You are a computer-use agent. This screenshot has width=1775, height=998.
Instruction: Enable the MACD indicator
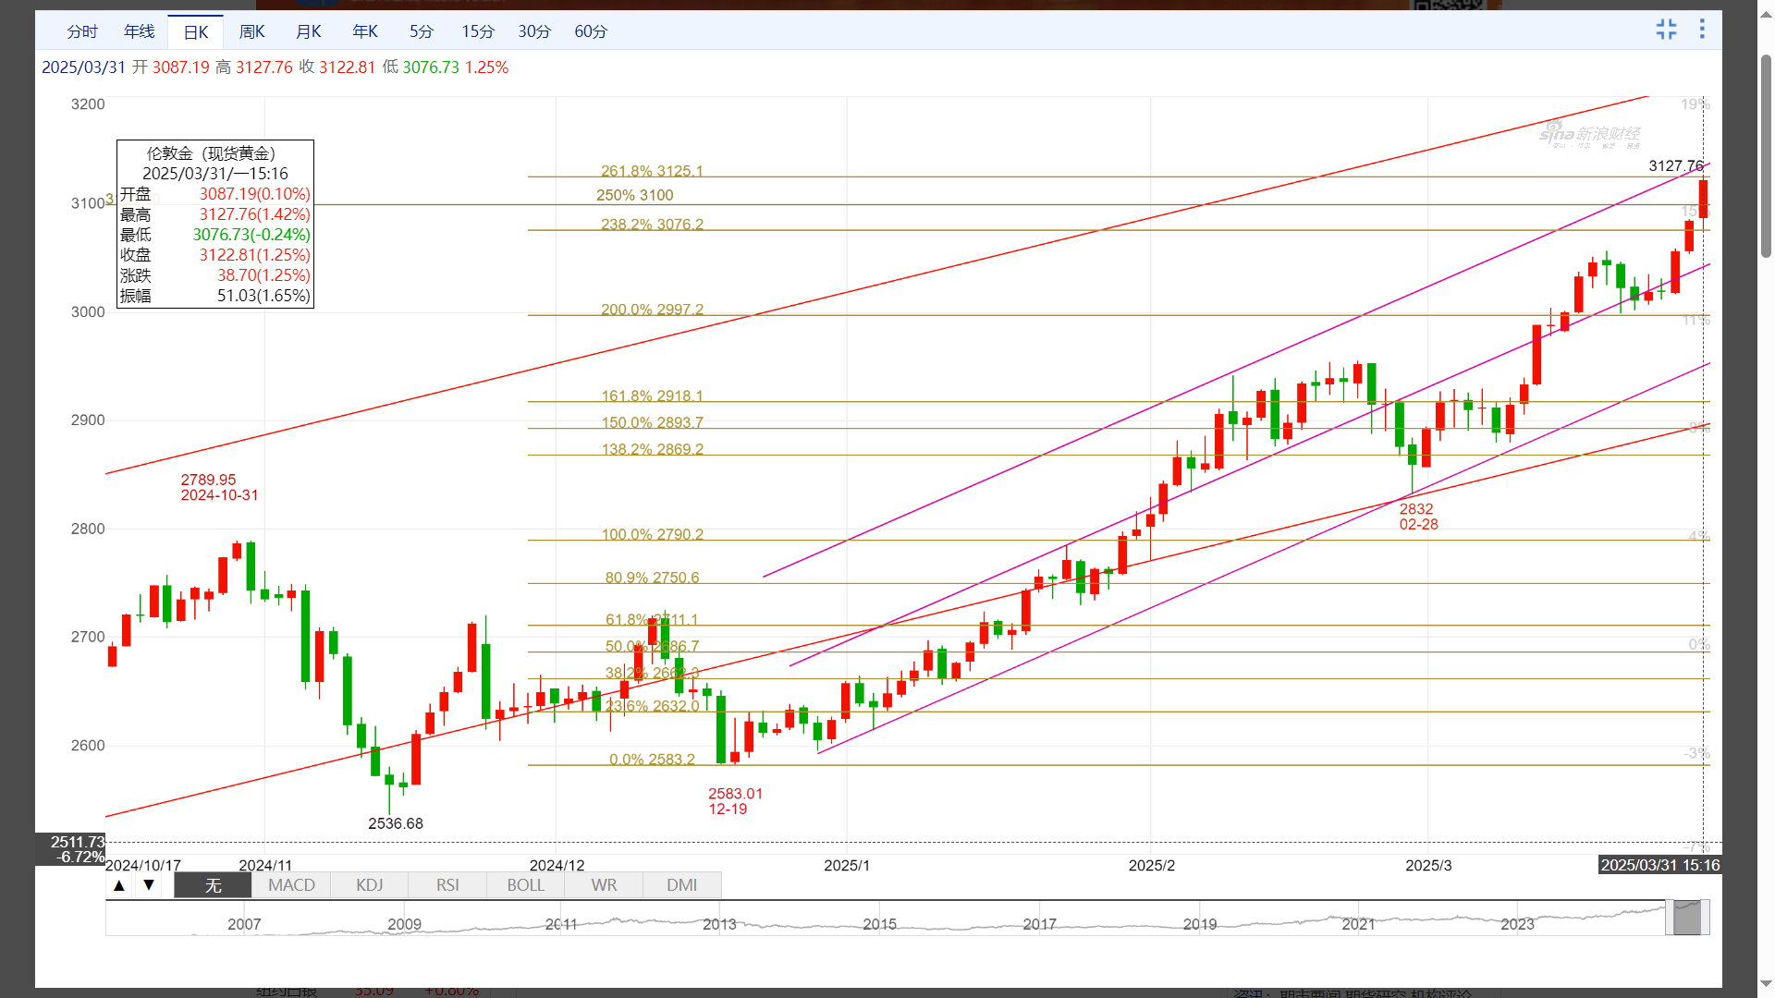tap(291, 885)
